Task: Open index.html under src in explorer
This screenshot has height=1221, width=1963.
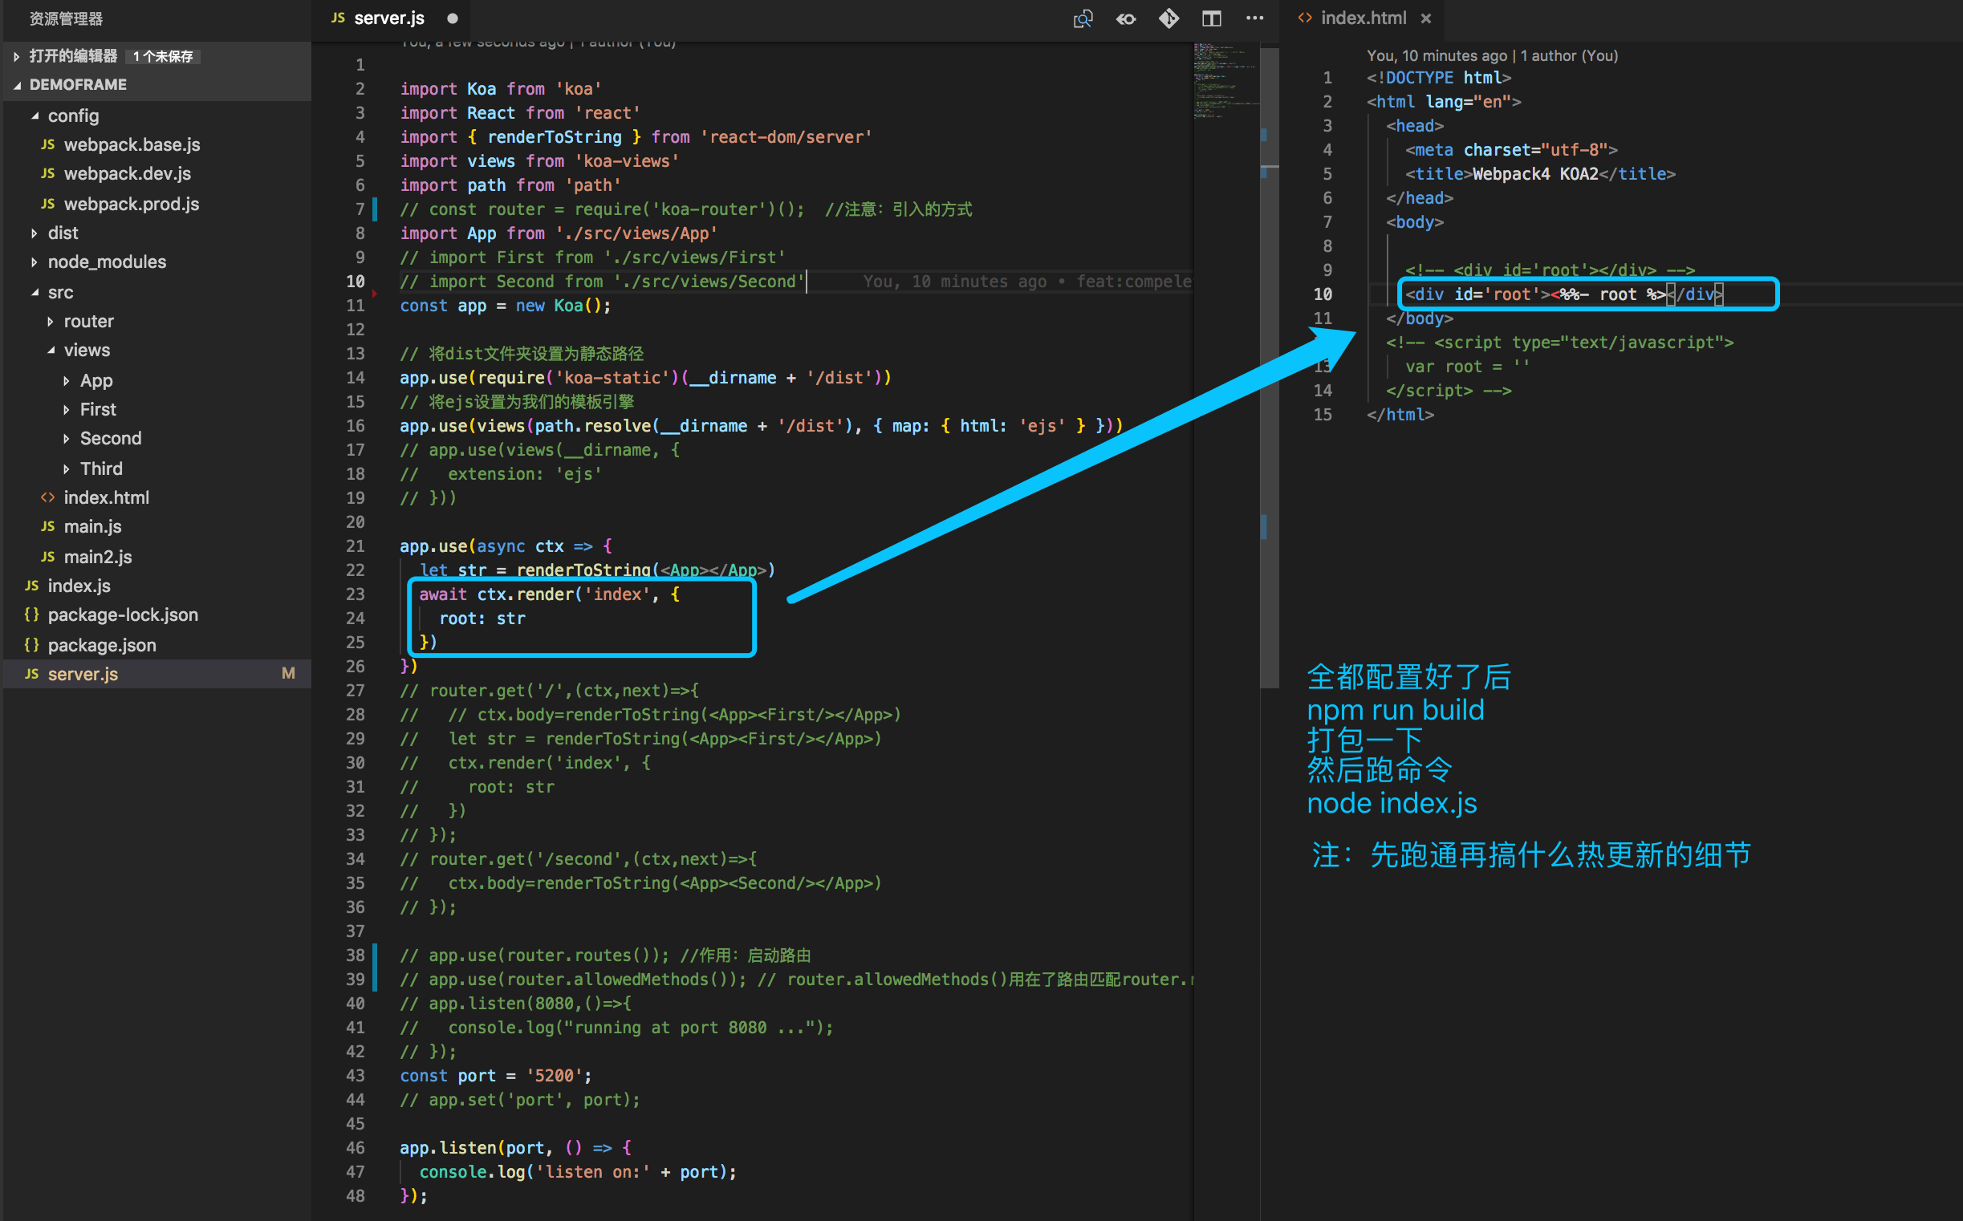Action: 156,497
